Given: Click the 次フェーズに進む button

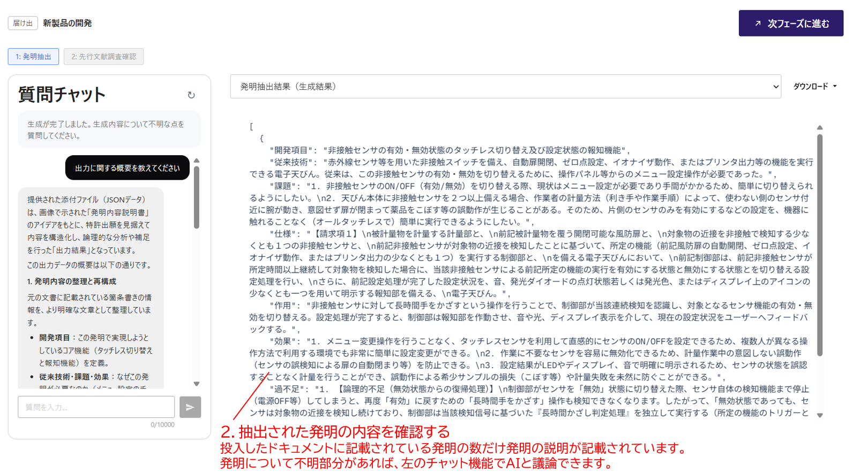Looking at the screenshot, I should (x=791, y=24).
